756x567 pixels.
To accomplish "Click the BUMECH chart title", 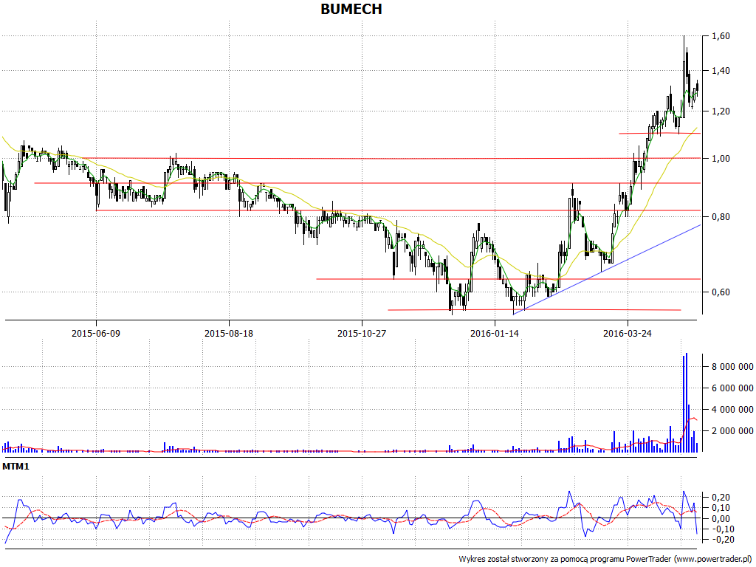I will pos(351,9).
